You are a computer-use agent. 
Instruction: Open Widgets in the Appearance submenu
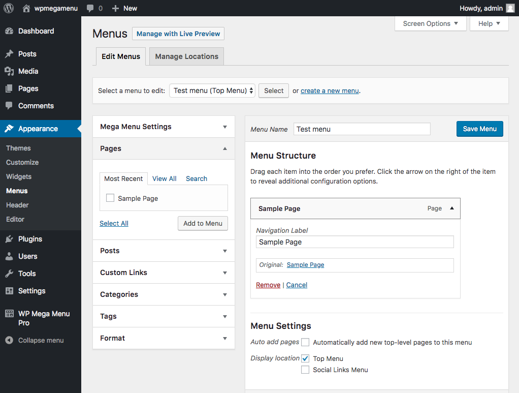tap(18, 176)
